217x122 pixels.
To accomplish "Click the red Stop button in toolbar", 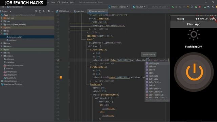I will point(200,7).
